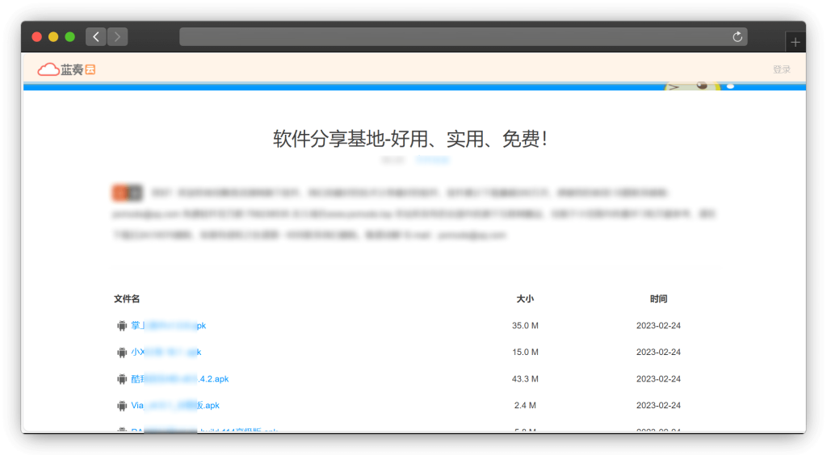Go forward with the browser forward arrow
This screenshot has width=827, height=455.
[118, 37]
